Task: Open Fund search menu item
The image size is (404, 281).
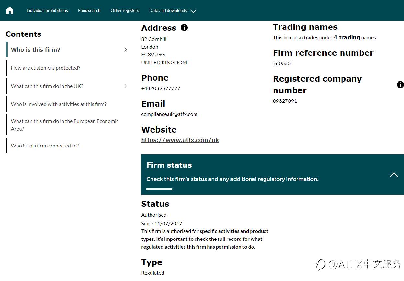Action: (89, 10)
